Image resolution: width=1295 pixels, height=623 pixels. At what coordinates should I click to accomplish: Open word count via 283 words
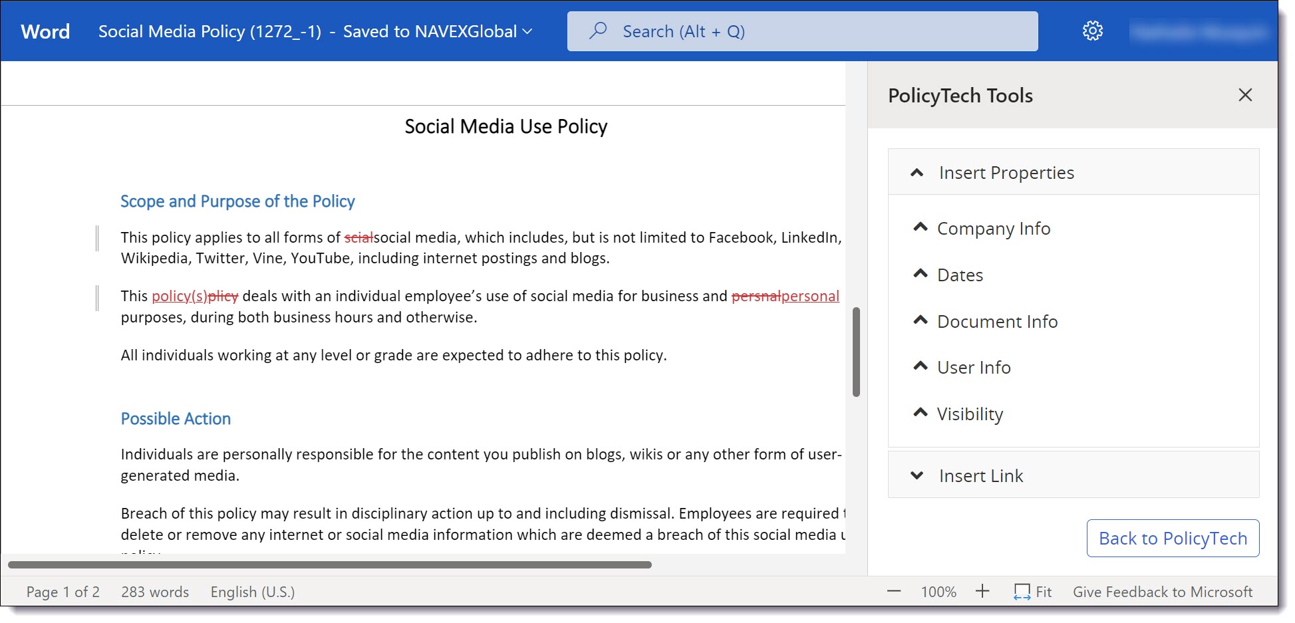point(155,591)
